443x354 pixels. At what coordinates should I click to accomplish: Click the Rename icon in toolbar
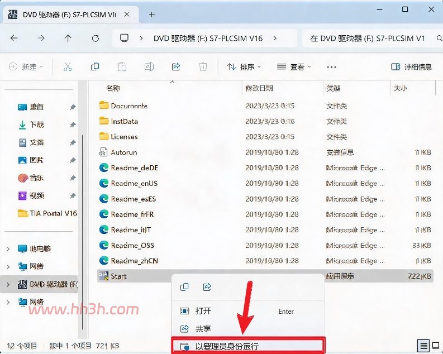tap(149, 67)
